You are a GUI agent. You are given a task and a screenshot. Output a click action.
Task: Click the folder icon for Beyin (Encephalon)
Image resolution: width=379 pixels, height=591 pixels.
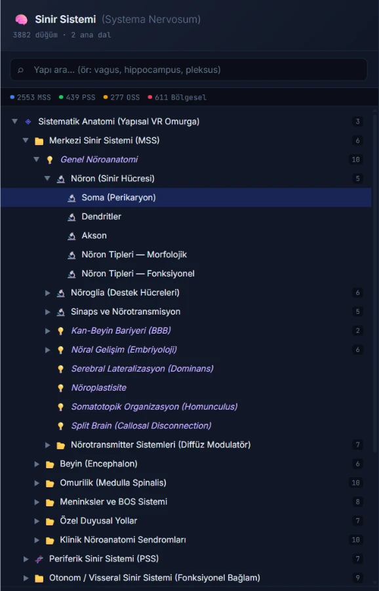coord(50,464)
